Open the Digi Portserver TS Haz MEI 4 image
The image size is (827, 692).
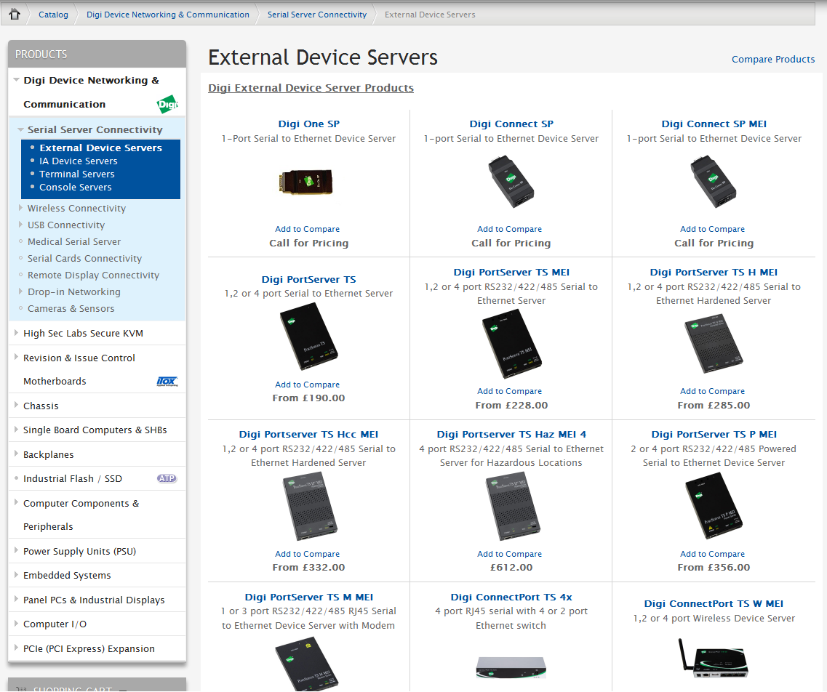[511, 507]
